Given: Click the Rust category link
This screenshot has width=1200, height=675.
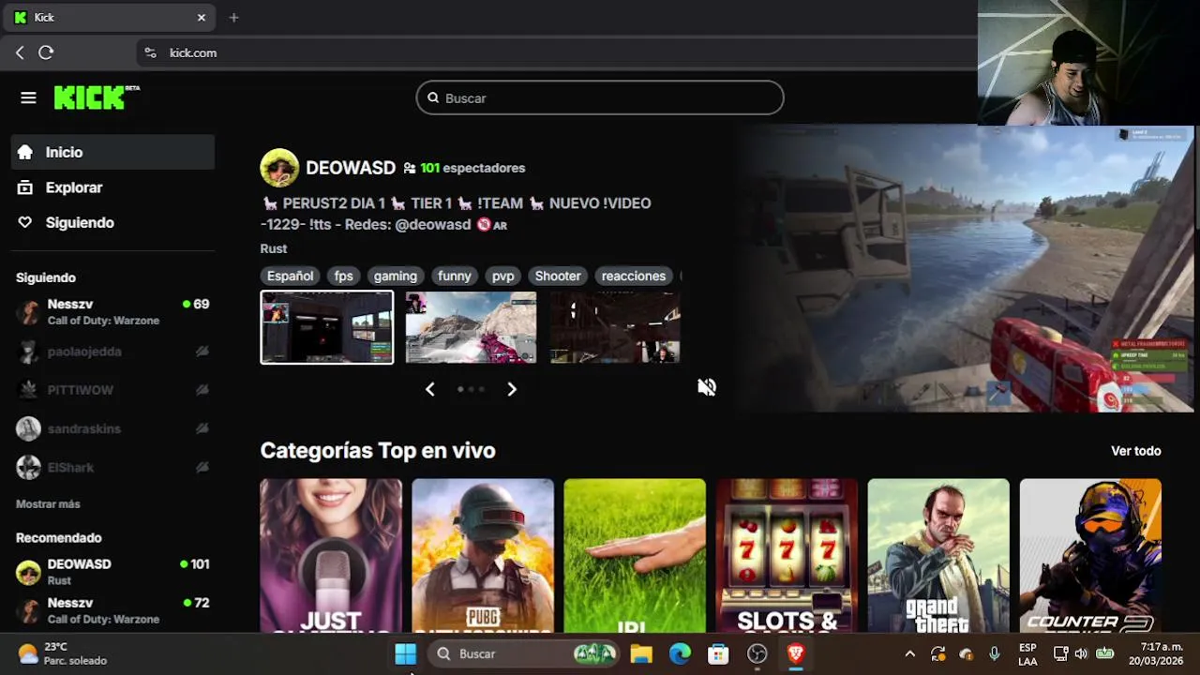Looking at the screenshot, I should (x=274, y=248).
